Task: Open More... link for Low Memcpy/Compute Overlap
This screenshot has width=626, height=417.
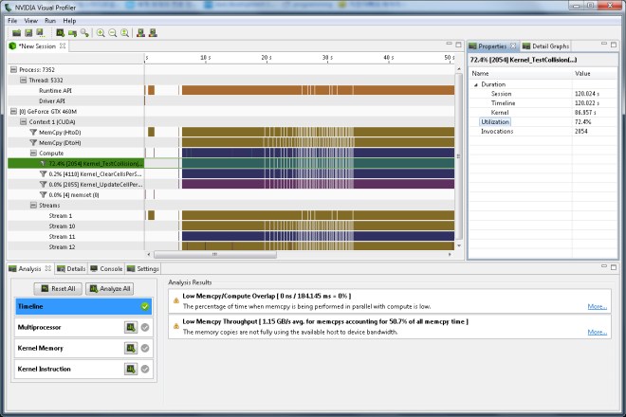Action: pyautogui.click(x=597, y=306)
